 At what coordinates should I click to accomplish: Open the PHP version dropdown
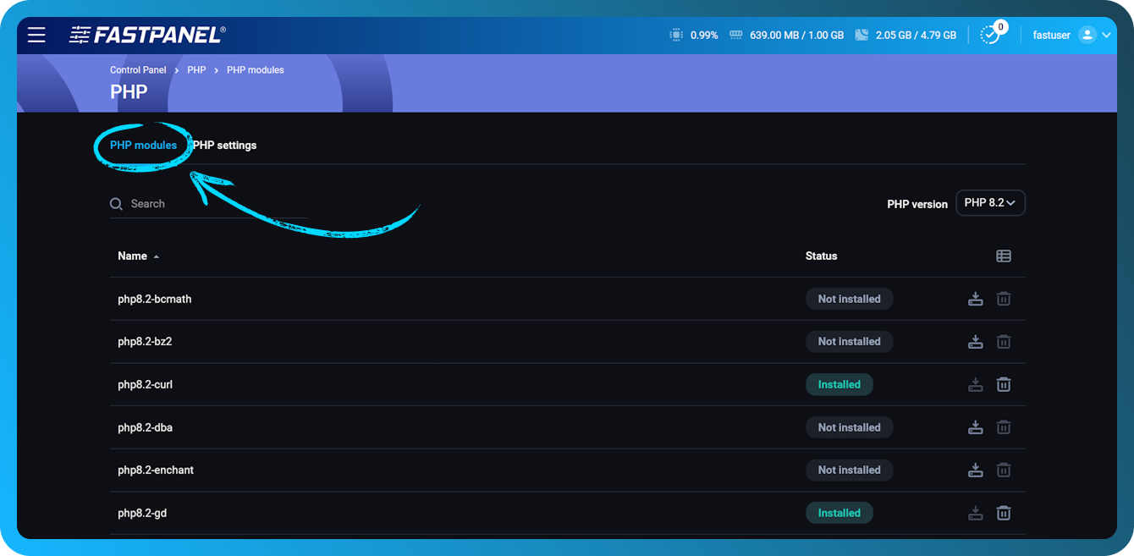990,202
